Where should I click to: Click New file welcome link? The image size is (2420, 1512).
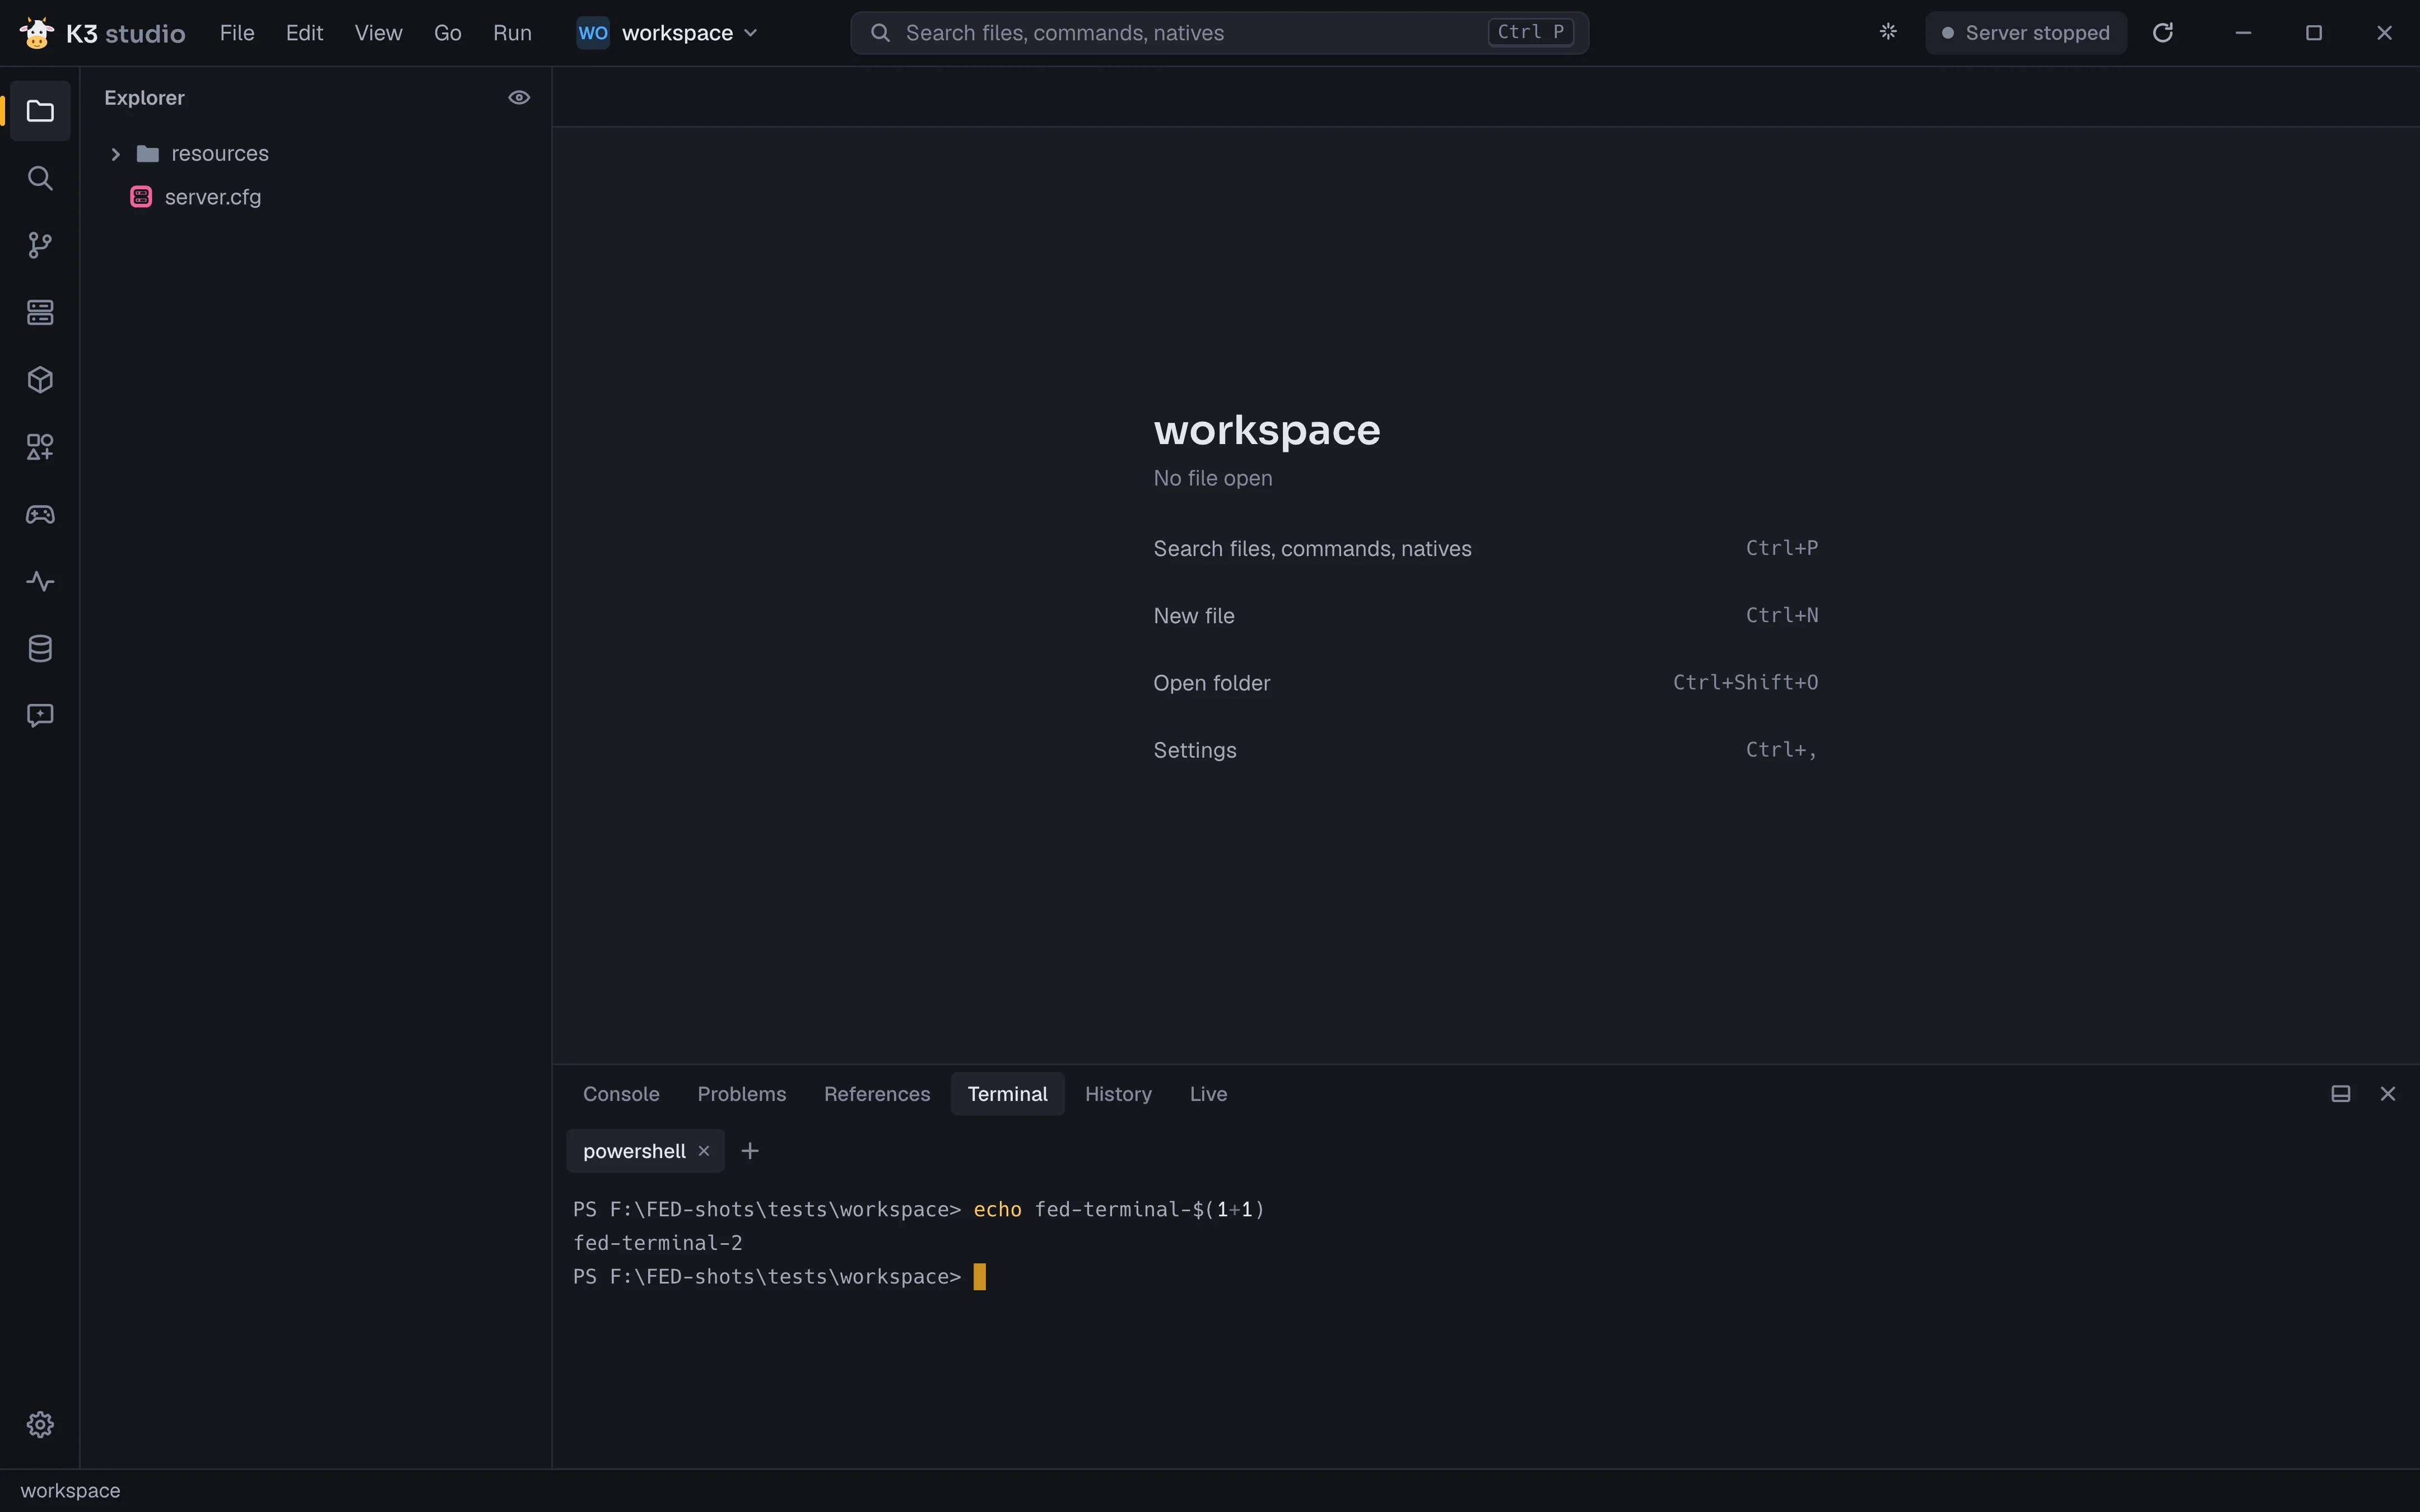(x=1486, y=616)
